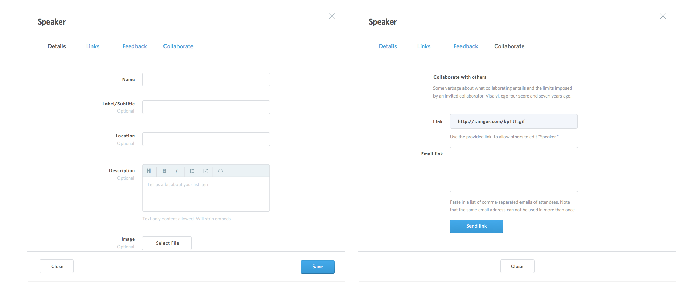Toggle italic in Description editor

coord(177,171)
